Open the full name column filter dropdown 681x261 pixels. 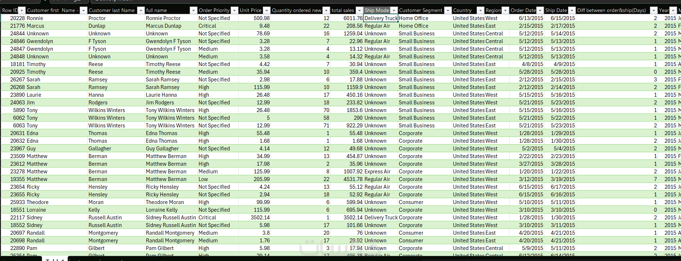[194, 11]
